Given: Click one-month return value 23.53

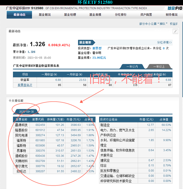Looking at the screenshot, I should coord(83,80).
